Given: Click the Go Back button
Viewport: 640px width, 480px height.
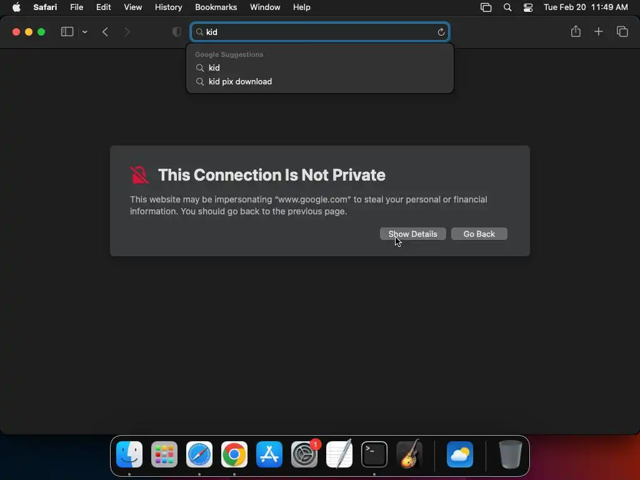Looking at the screenshot, I should point(479,234).
